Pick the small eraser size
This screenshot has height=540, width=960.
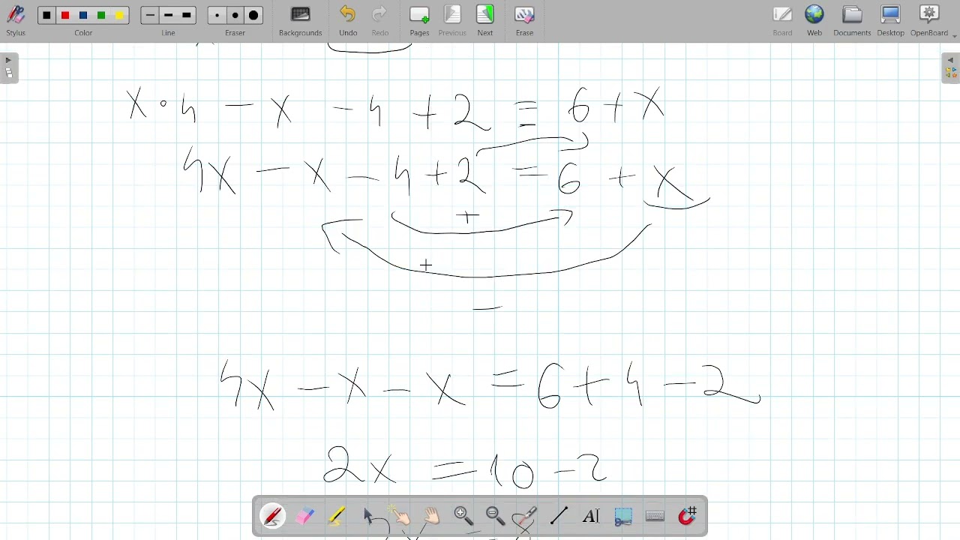[x=217, y=15]
